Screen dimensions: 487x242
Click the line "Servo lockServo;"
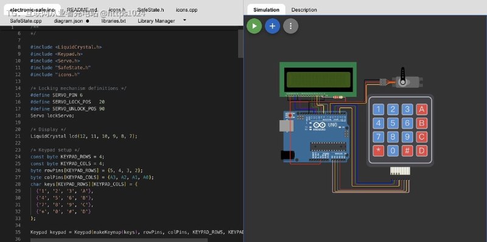[52, 115]
